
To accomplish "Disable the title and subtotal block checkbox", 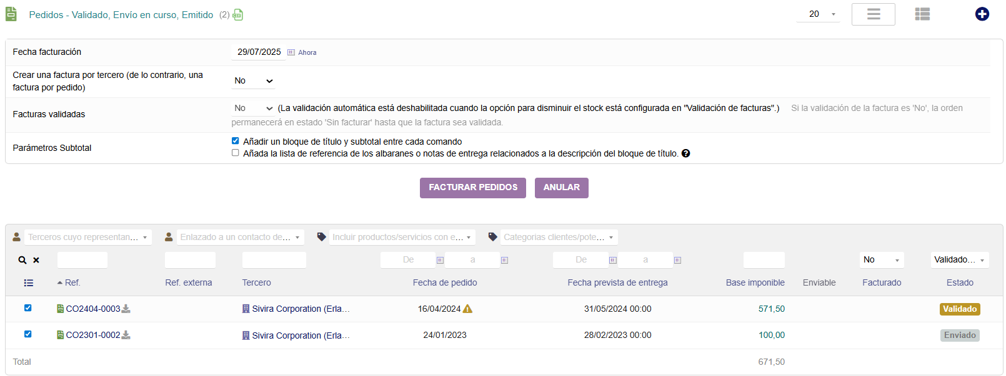I will click(x=236, y=141).
